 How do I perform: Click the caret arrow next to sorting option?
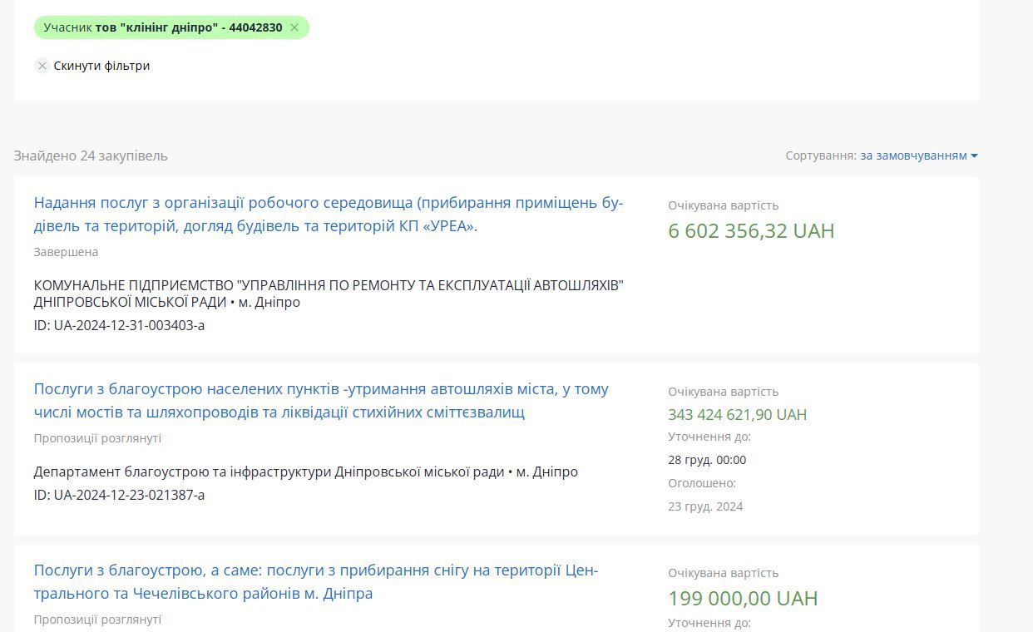pos(974,156)
